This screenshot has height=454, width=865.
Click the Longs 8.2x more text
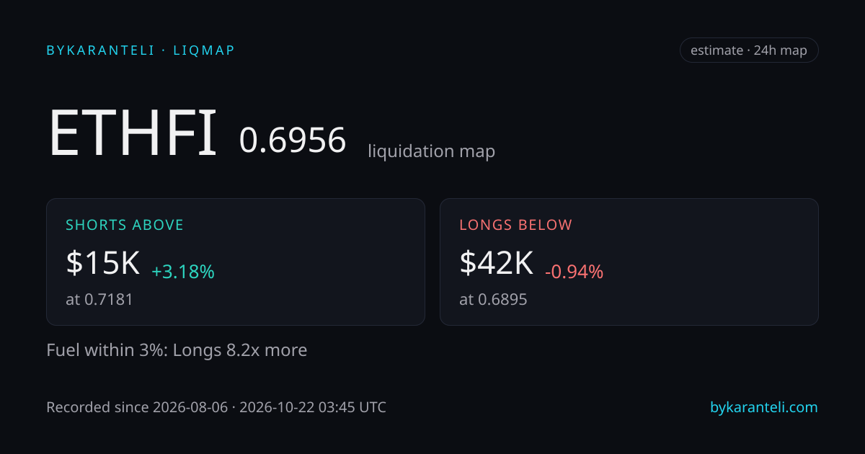point(240,350)
